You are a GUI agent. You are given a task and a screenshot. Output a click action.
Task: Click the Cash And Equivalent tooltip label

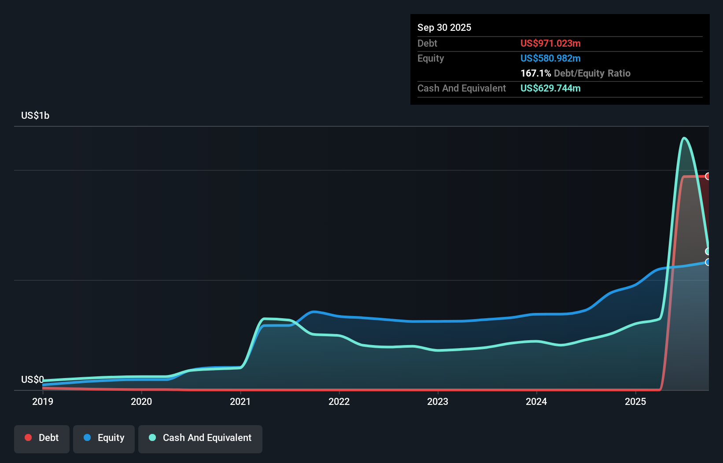(x=461, y=88)
